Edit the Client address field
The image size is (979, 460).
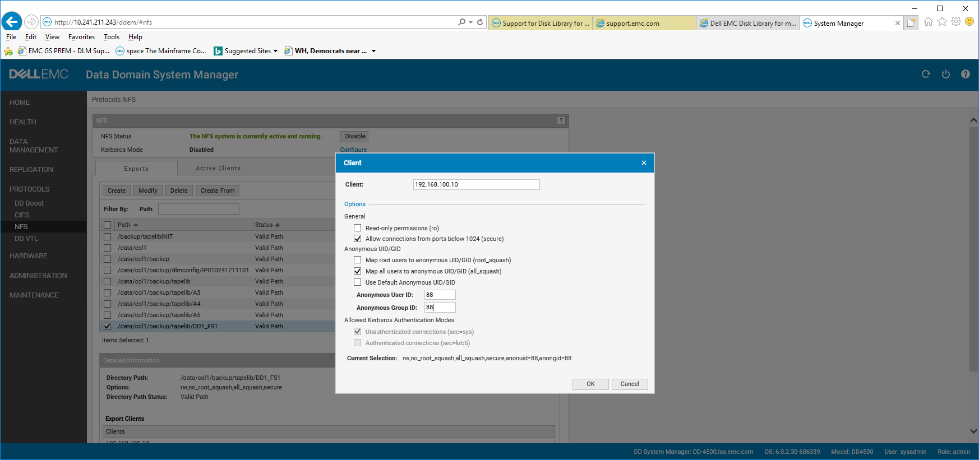click(476, 184)
